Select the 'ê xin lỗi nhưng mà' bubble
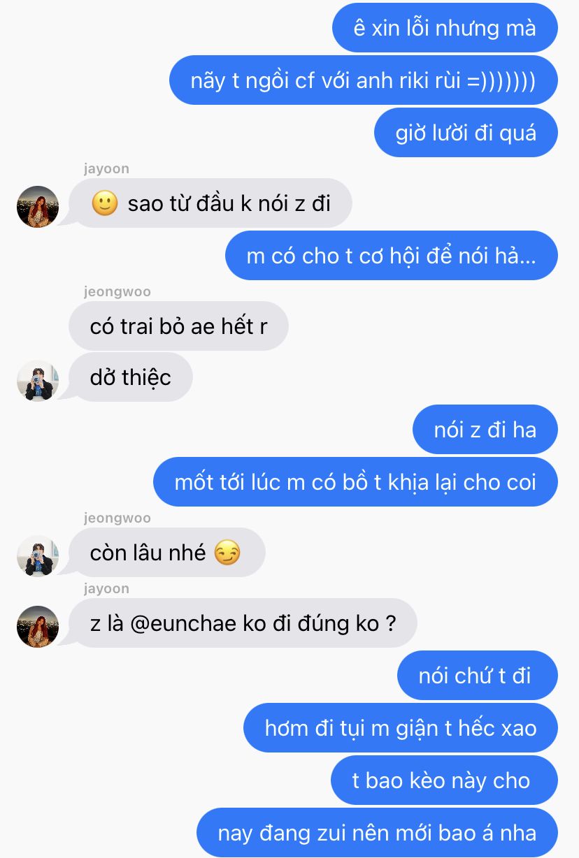579x858 pixels. 445,28
